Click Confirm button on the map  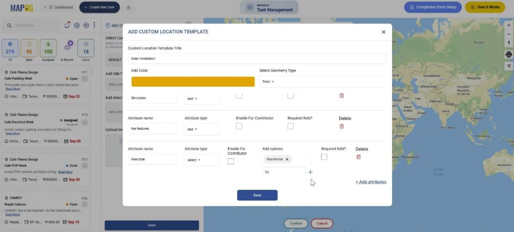click(x=296, y=223)
